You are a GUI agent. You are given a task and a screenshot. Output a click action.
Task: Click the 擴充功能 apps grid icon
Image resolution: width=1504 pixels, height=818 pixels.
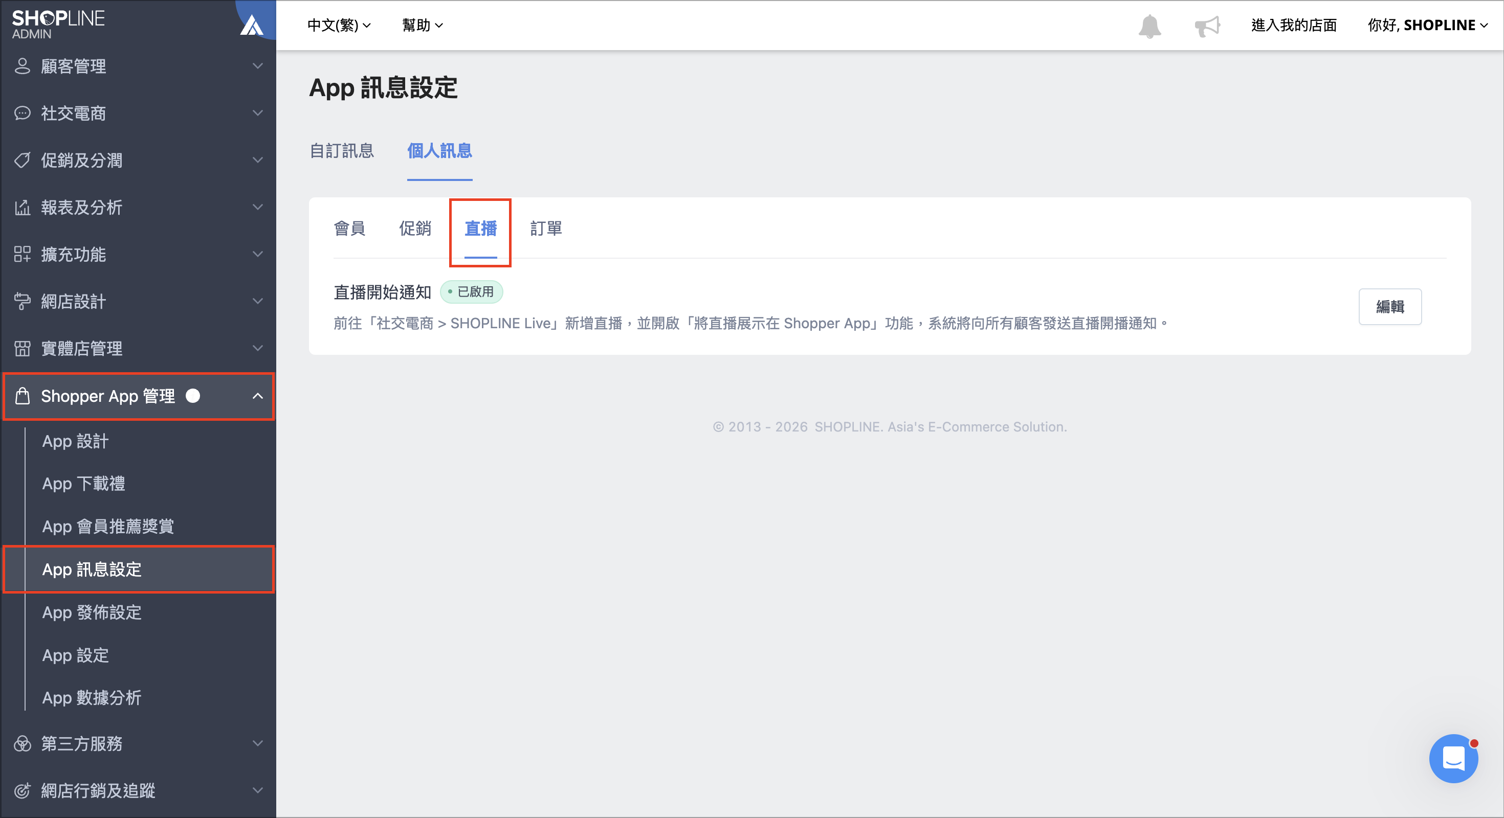click(x=22, y=255)
